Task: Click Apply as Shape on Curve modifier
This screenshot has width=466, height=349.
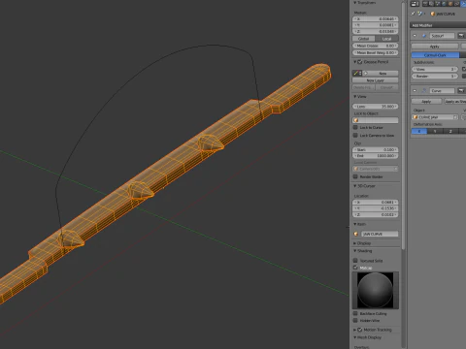Action: tap(455, 101)
